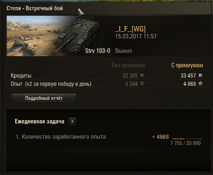Click the Ежедневная задача heading
This screenshot has height=175, width=213.
40,121
